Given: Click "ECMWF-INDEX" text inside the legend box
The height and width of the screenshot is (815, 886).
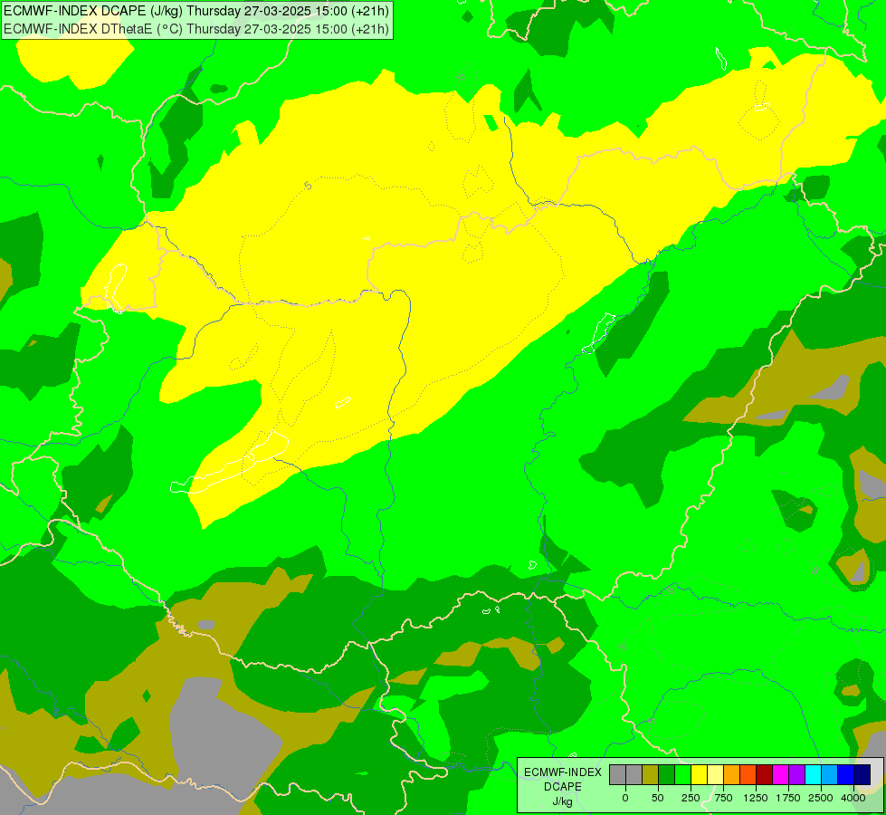Looking at the screenshot, I should pos(563,772).
